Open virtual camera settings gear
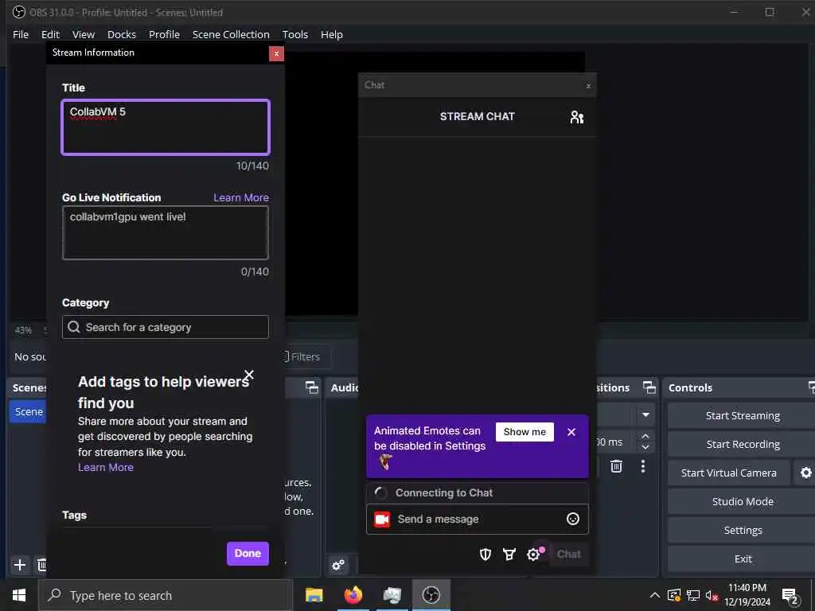815x611 pixels. 805,473
